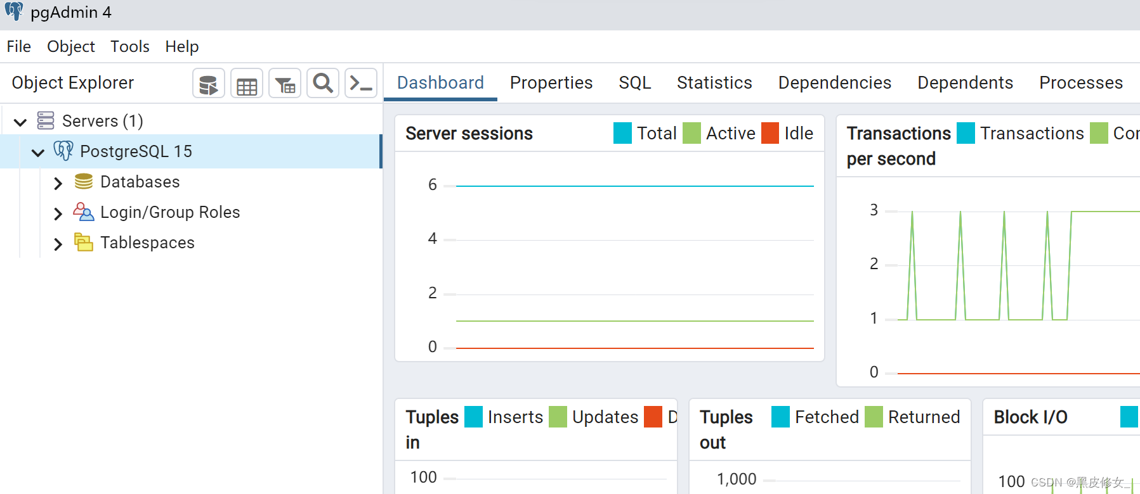Click the Filtered Rows icon
This screenshot has height=494, width=1140.
[x=285, y=84]
